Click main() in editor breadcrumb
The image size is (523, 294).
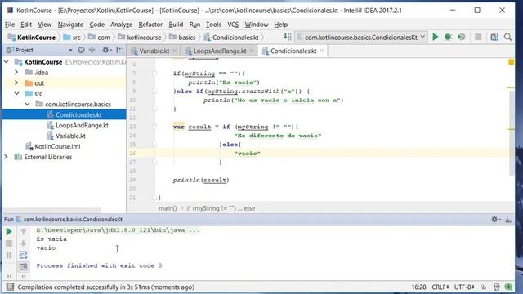click(x=168, y=208)
